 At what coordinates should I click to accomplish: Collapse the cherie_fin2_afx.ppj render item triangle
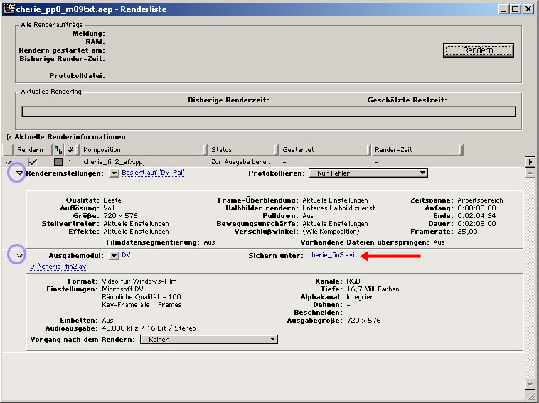click(x=8, y=162)
